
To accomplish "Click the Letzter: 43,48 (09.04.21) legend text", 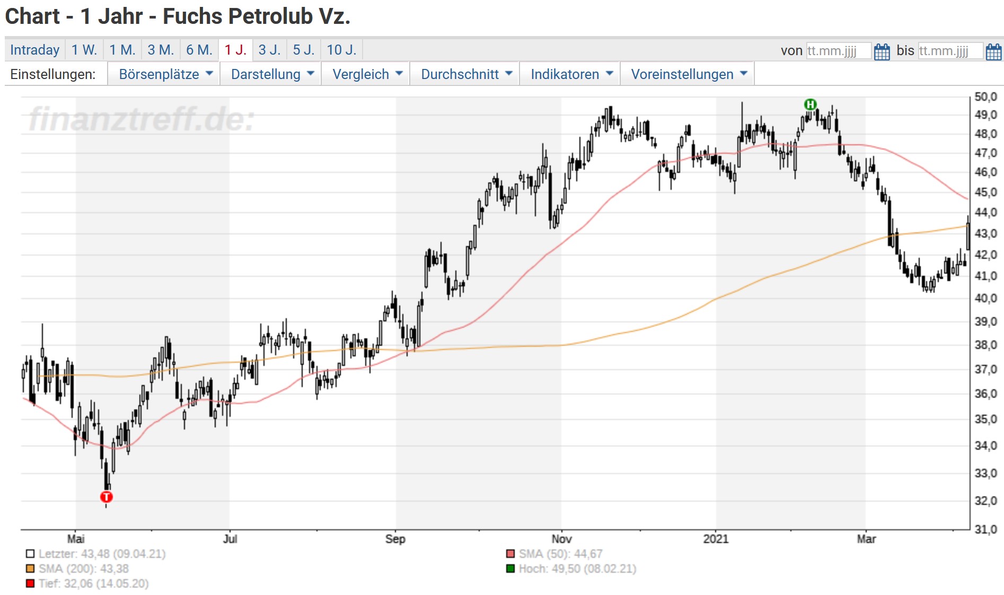I will [102, 554].
